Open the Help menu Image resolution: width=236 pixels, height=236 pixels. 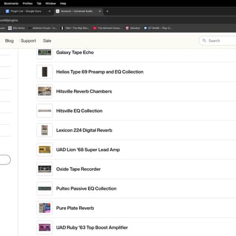click(x=63, y=4)
